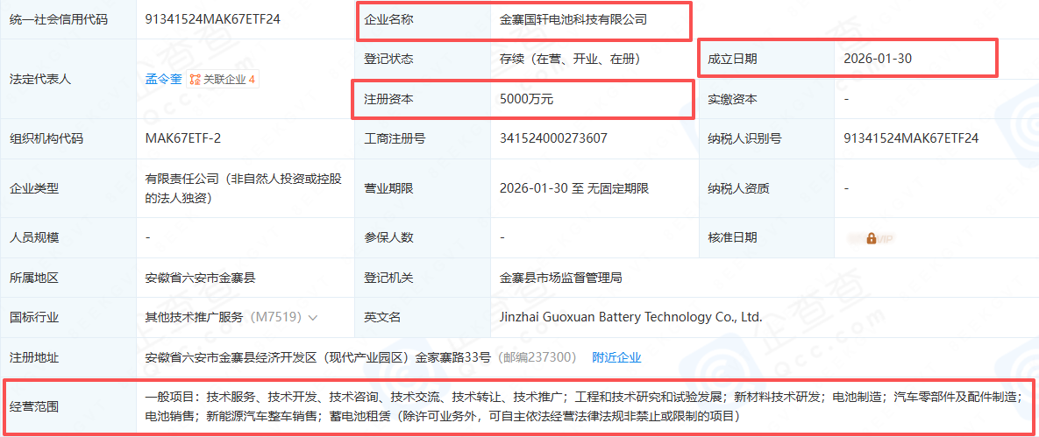The height and width of the screenshot is (437, 1039).
Task: Click the lock icon beside 核准日期
Action: (x=871, y=237)
